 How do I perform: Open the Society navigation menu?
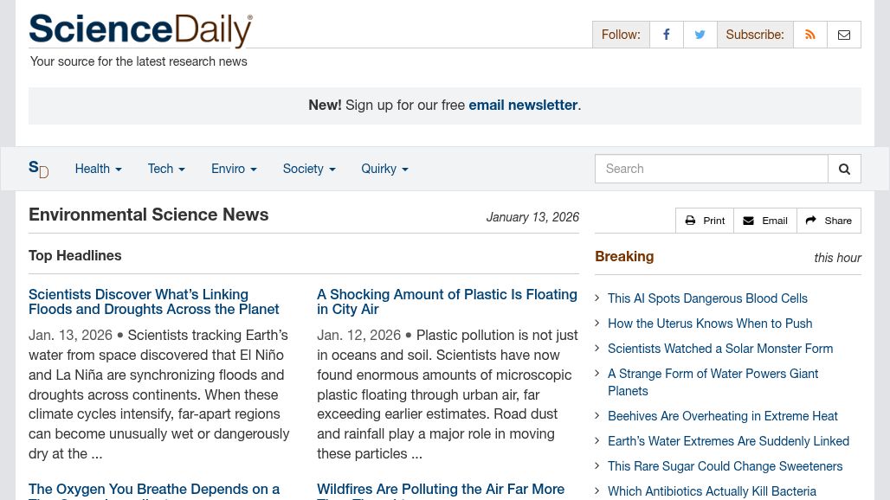(x=308, y=169)
